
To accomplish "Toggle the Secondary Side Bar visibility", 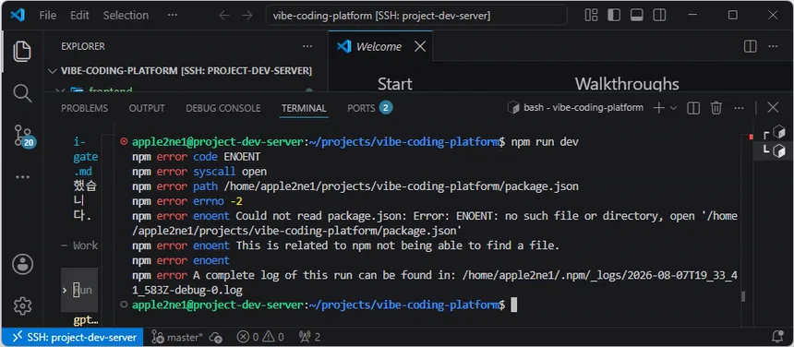I will pos(659,15).
